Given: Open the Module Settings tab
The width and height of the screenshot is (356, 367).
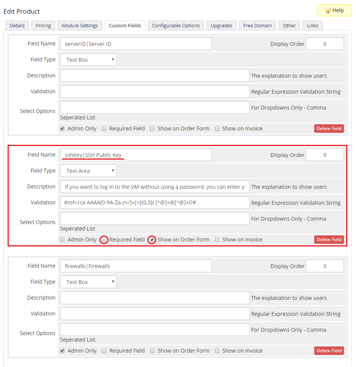Looking at the screenshot, I should (80, 25).
